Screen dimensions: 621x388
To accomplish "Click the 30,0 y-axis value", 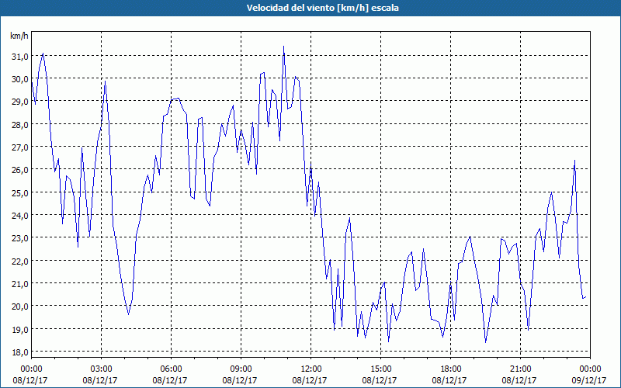I will (x=20, y=79).
